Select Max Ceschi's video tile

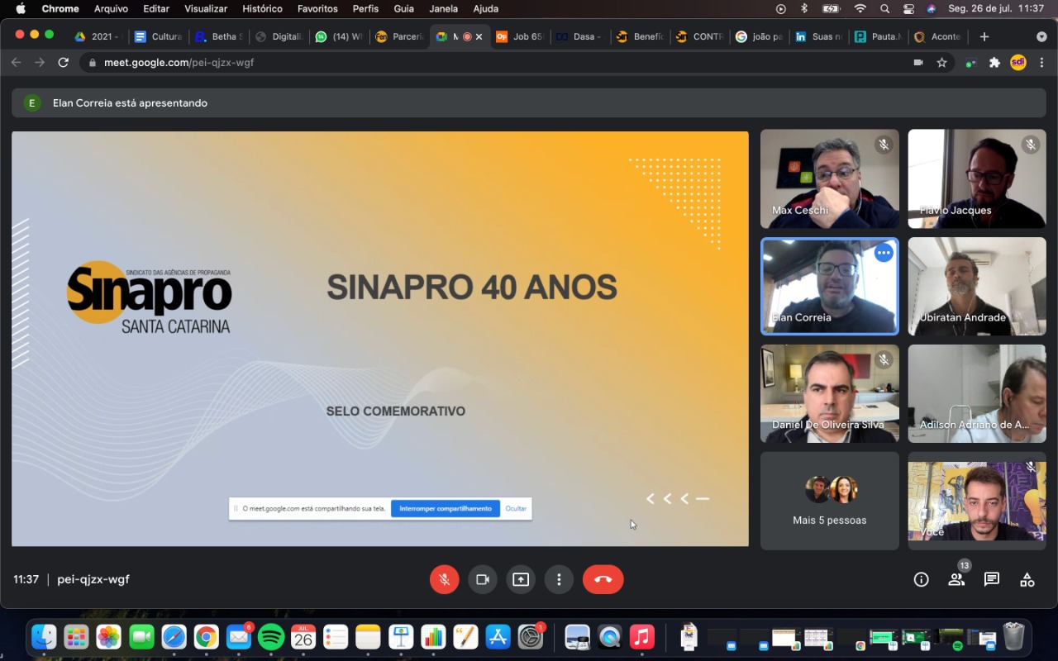(x=830, y=178)
